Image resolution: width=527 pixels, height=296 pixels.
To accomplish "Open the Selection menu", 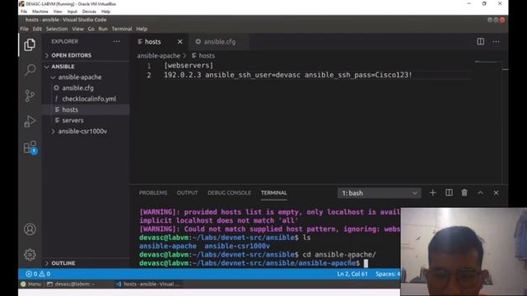I will 57,29.
